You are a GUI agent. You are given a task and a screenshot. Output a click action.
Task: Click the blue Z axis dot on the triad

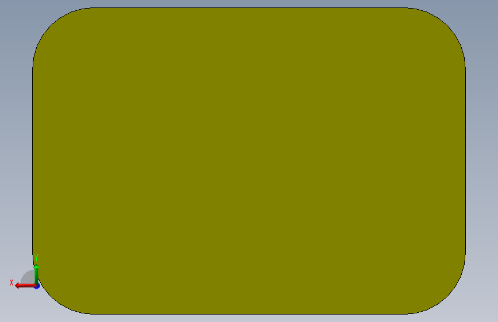coord(37,286)
